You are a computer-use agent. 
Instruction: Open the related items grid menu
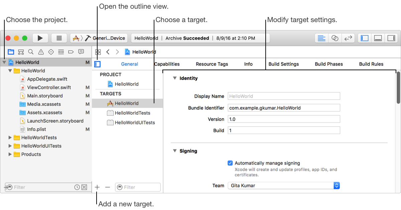coord(98,52)
